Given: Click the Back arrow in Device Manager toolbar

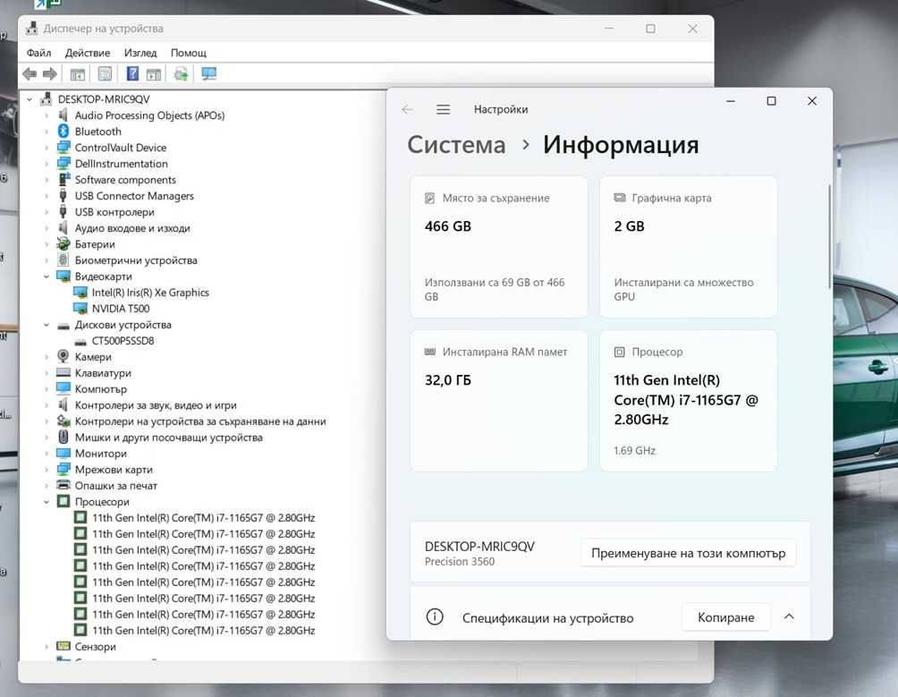Looking at the screenshot, I should point(30,74).
